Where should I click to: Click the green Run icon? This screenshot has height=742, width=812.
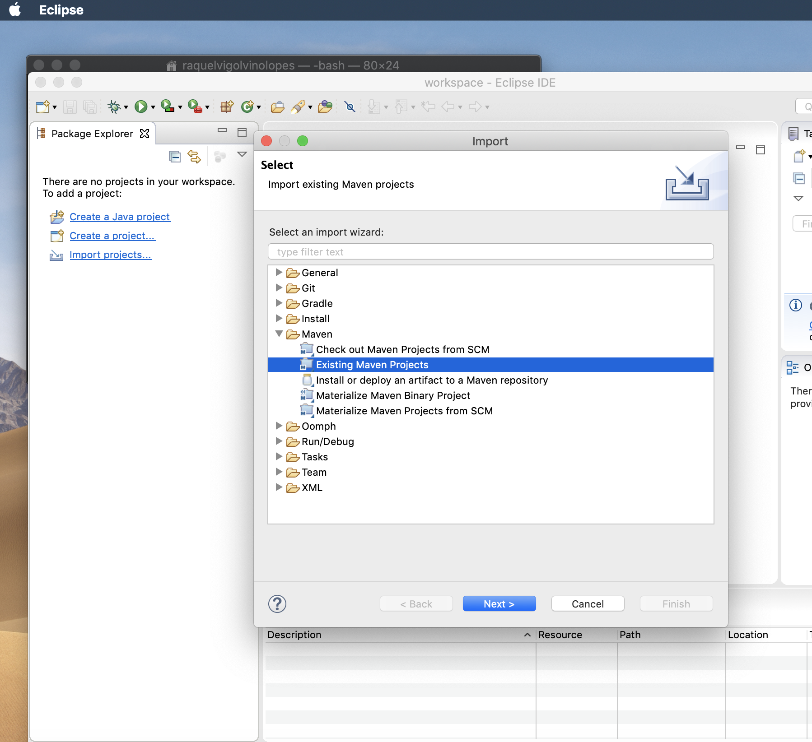coord(141,107)
